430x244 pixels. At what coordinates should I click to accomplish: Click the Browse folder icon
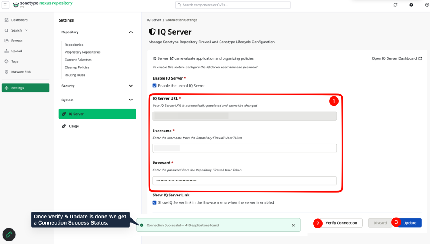point(6,41)
